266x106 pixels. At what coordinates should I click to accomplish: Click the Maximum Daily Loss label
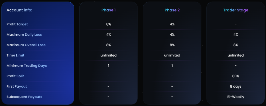[24, 35]
